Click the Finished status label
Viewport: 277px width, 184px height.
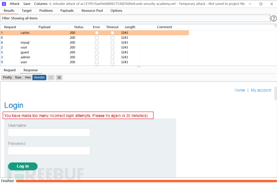(x=7, y=181)
